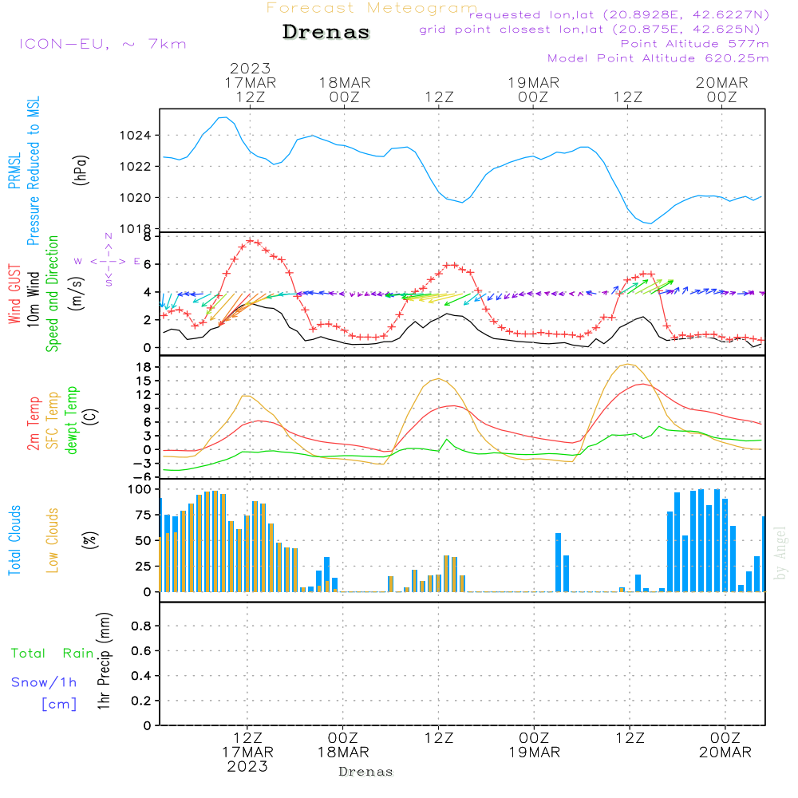Click the N-S-W-E compass direction legend
Screen dimensions: 798x798
pos(108,260)
